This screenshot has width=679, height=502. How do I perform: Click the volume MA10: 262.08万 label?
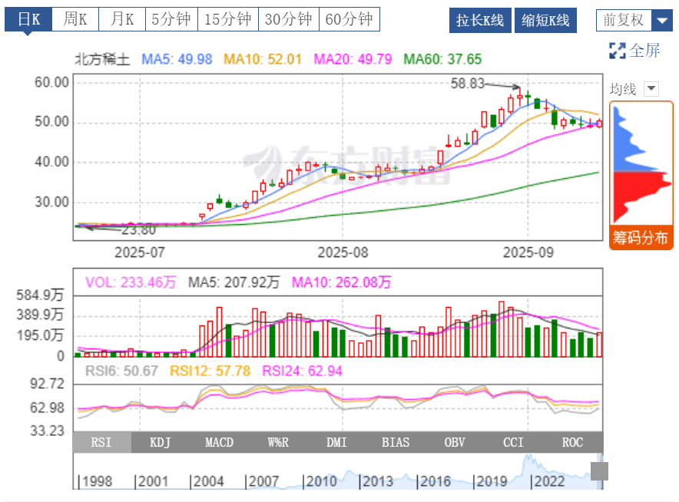click(x=341, y=282)
